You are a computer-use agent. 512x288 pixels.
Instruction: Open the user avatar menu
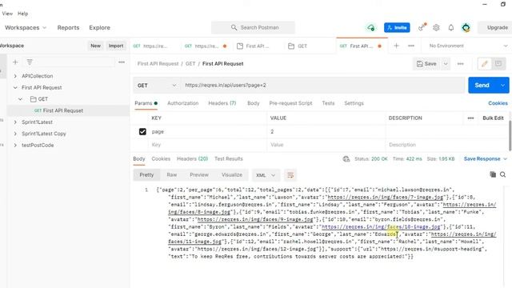point(466,28)
